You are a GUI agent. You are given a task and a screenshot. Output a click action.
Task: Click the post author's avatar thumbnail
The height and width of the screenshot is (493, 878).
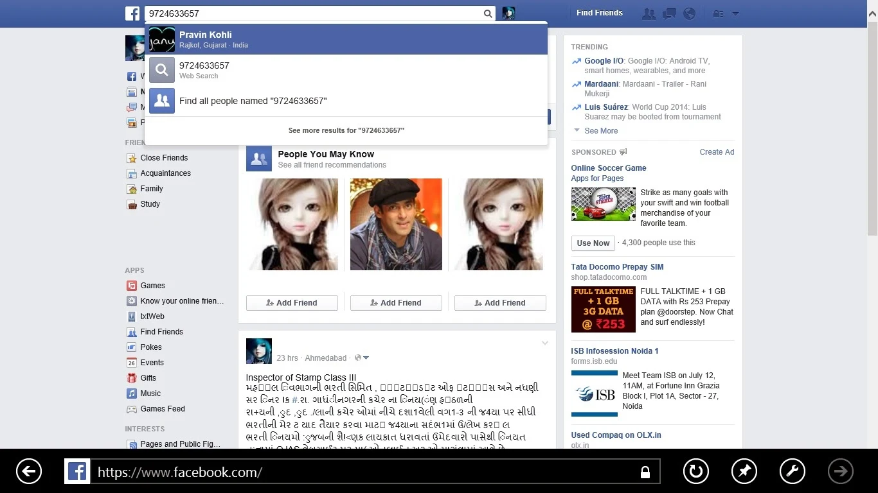pos(259,351)
